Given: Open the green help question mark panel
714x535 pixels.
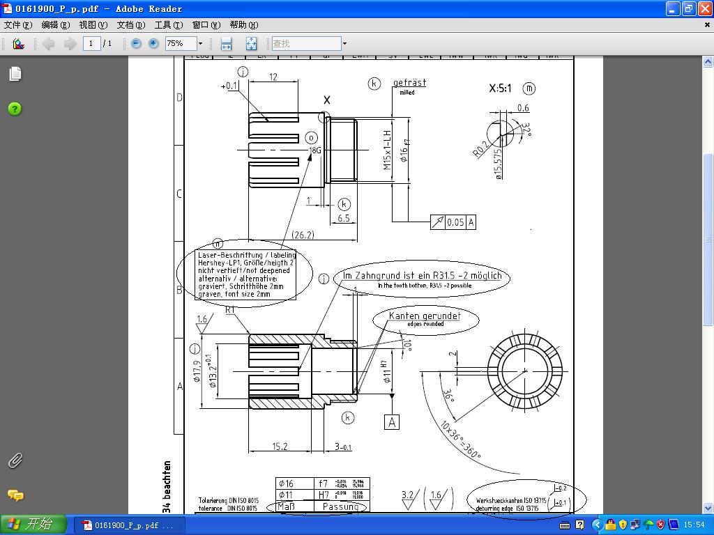Looking at the screenshot, I should click(x=15, y=109).
